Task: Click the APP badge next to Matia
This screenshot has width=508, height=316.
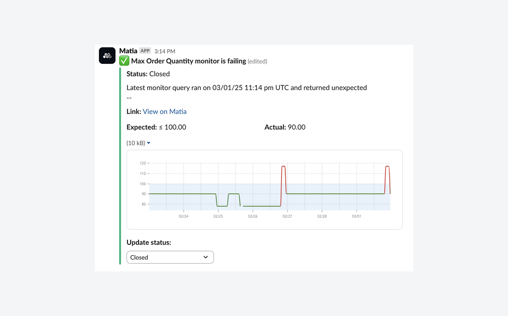Action: click(x=145, y=51)
